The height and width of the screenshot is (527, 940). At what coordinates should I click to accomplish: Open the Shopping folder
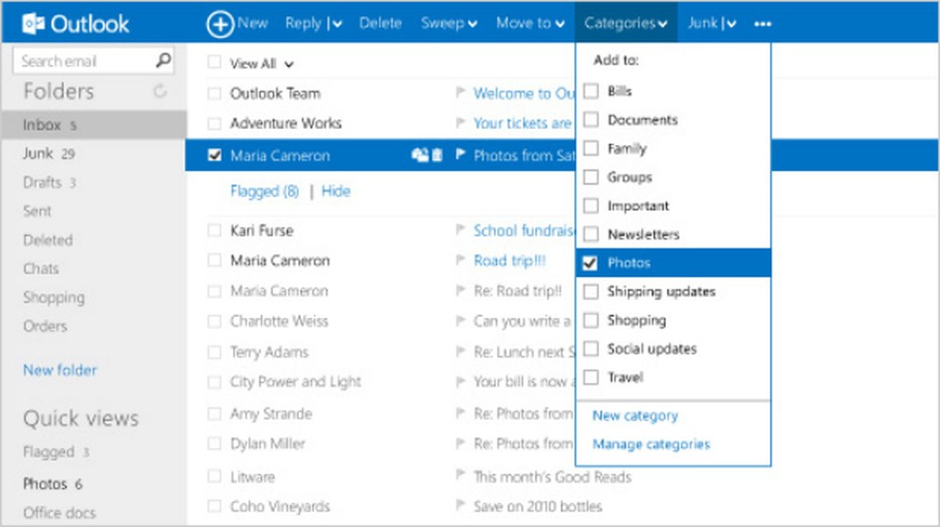click(53, 298)
